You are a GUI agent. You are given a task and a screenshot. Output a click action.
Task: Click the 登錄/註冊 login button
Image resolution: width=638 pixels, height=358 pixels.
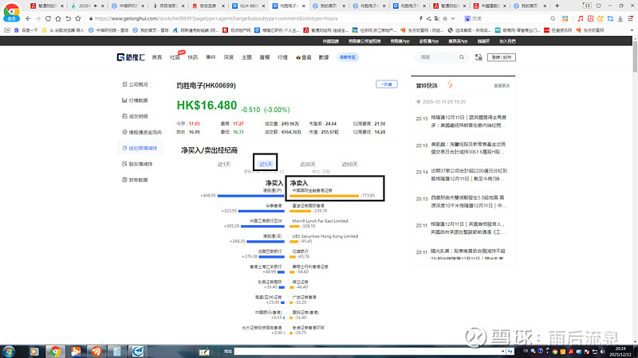pos(502,57)
